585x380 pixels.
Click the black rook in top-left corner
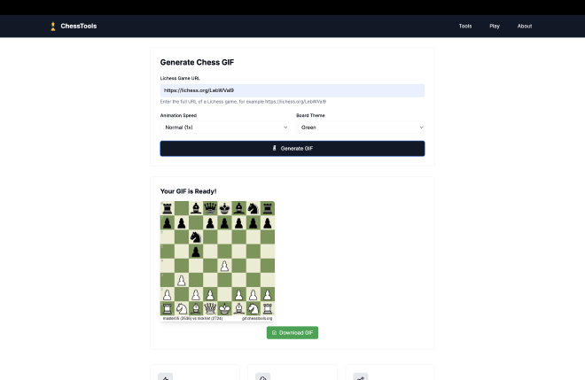click(167, 207)
